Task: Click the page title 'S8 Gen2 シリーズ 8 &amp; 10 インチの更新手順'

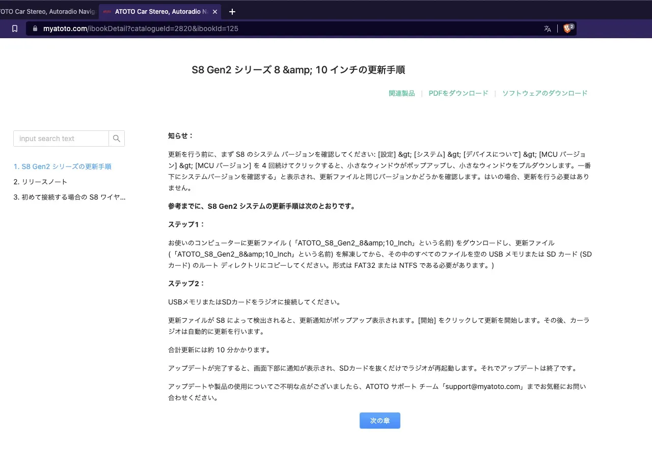Action: tap(298, 70)
